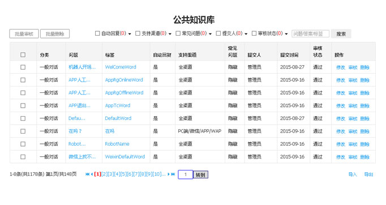Image resolution: width=386 pixels, height=205 pixels.
Task: Go to next page with single right arrow
Action: [x=169, y=174]
